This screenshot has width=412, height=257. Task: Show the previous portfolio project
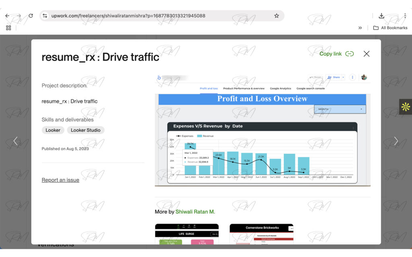pos(16,141)
